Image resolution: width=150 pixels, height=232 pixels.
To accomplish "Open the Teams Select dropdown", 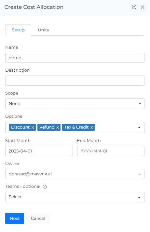I will click(x=75, y=197).
